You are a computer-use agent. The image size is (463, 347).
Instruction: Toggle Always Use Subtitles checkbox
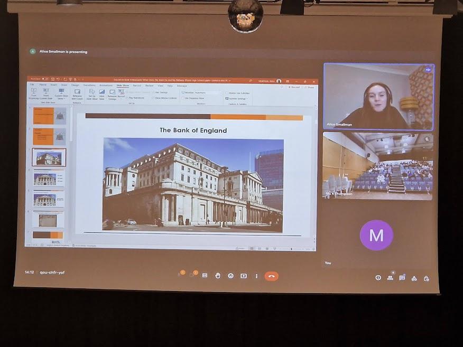[x=238, y=93]
